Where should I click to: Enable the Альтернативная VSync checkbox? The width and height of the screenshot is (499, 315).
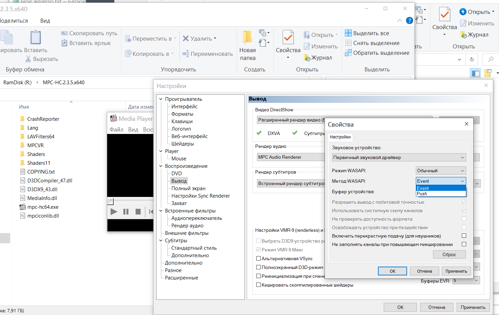coord(259,258)
